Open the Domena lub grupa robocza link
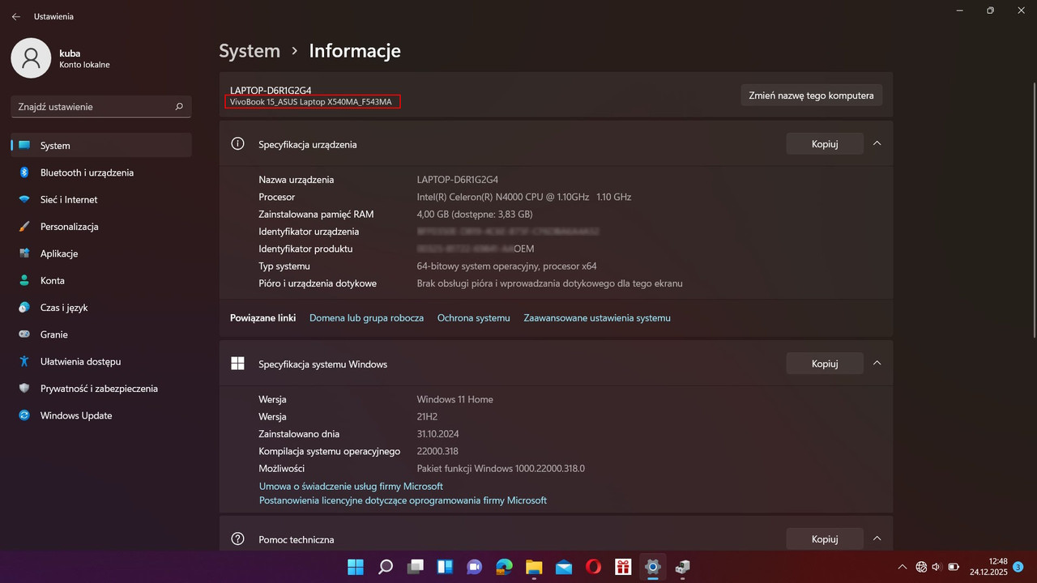This screenshot has height=583, width=1037. tap(366, 318)
